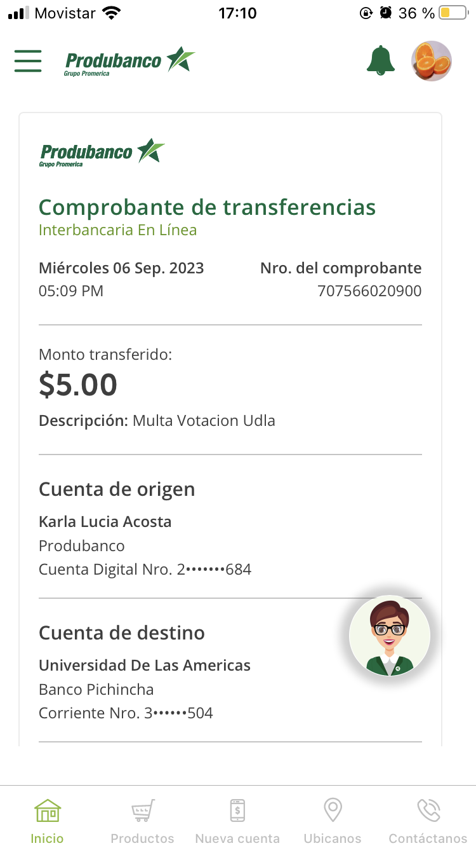The image size is (476, 848).
Task: Tap the receipt number 707566020900
Action: click(369, 291)
